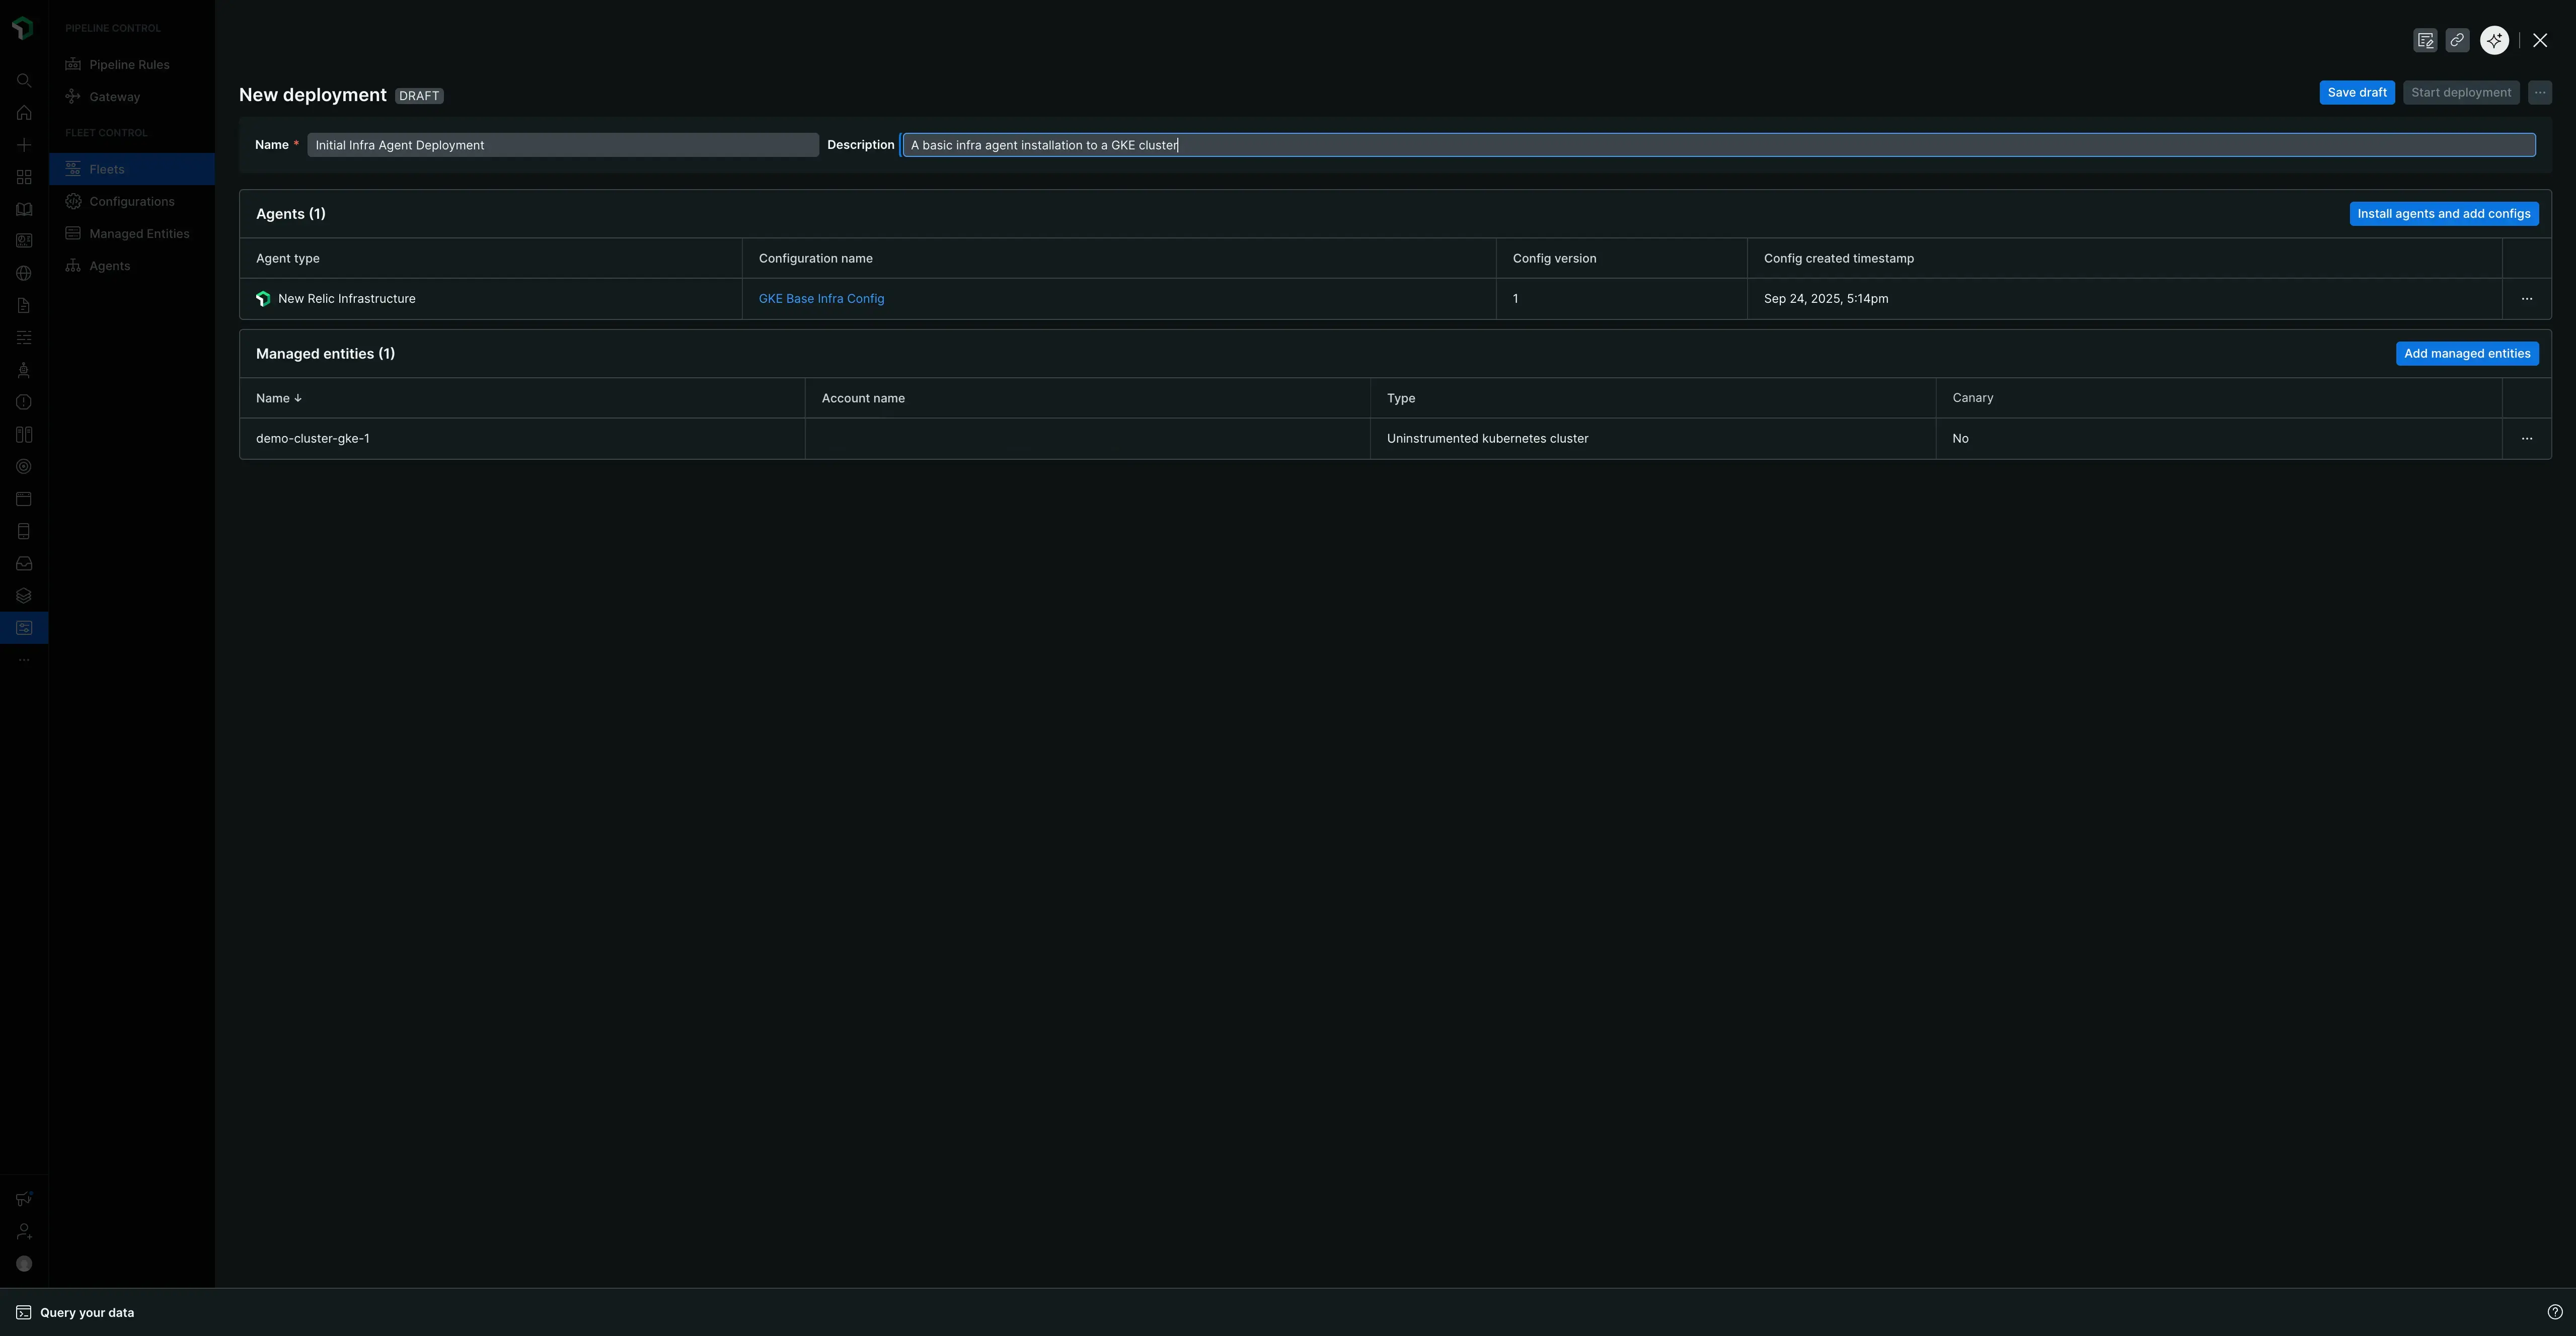Click the Save draft button
This screenshot has width=2576, height=1336.
click(x=2357, y=92)
